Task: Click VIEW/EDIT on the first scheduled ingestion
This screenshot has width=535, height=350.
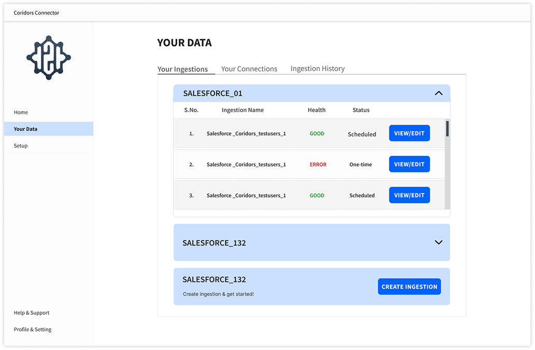Action: click(x=409, y=133)
